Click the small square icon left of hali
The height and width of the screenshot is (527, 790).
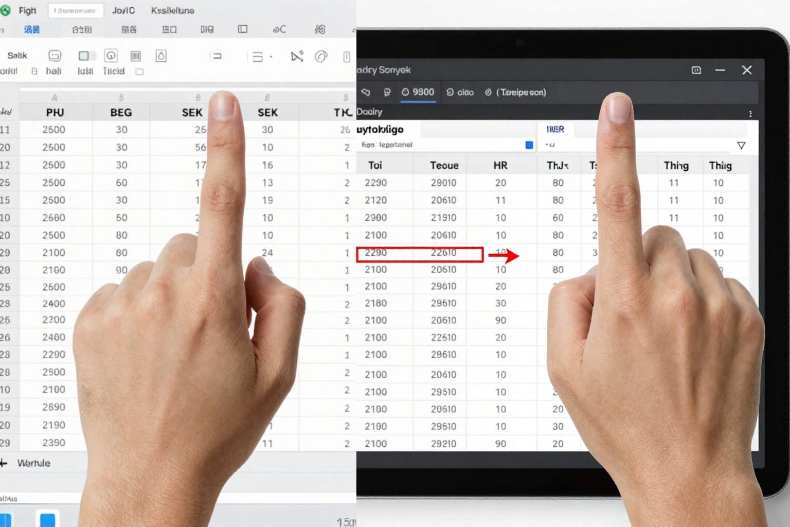34,72
